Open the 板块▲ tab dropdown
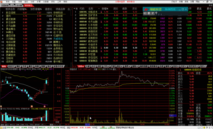The image size is (213, 129). point(168,66)
